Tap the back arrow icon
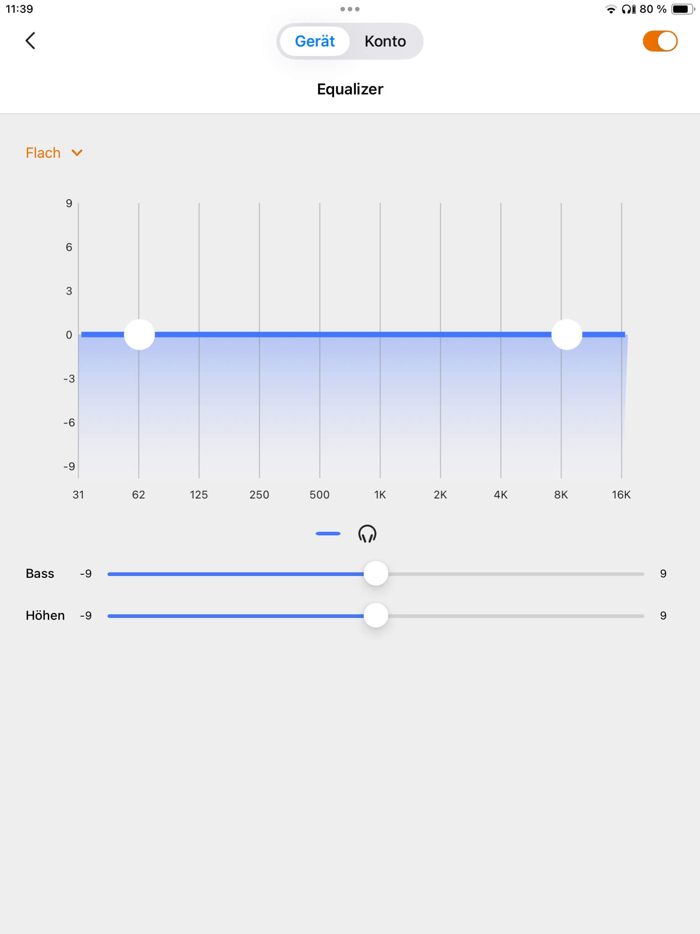This screenshot has width=700, height=934. pos(31,41)
